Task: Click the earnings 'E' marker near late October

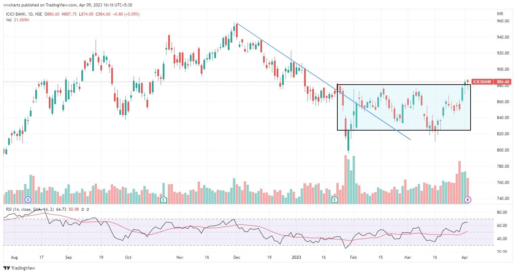Action: pyautogui.click(x=164, y=200)
